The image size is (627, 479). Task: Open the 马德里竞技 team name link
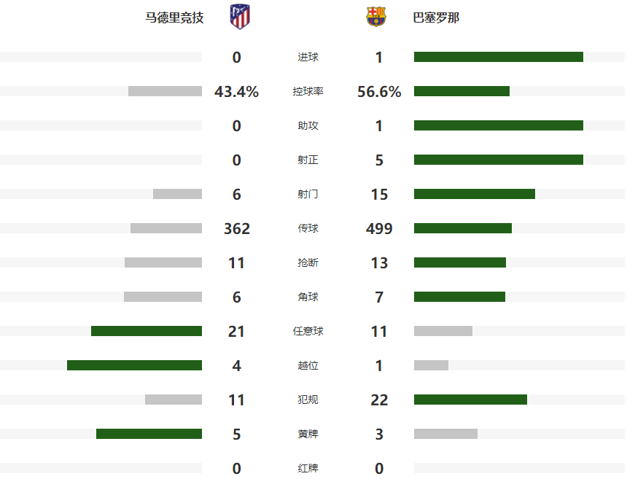pyautogui.click(x=174, y=17)
